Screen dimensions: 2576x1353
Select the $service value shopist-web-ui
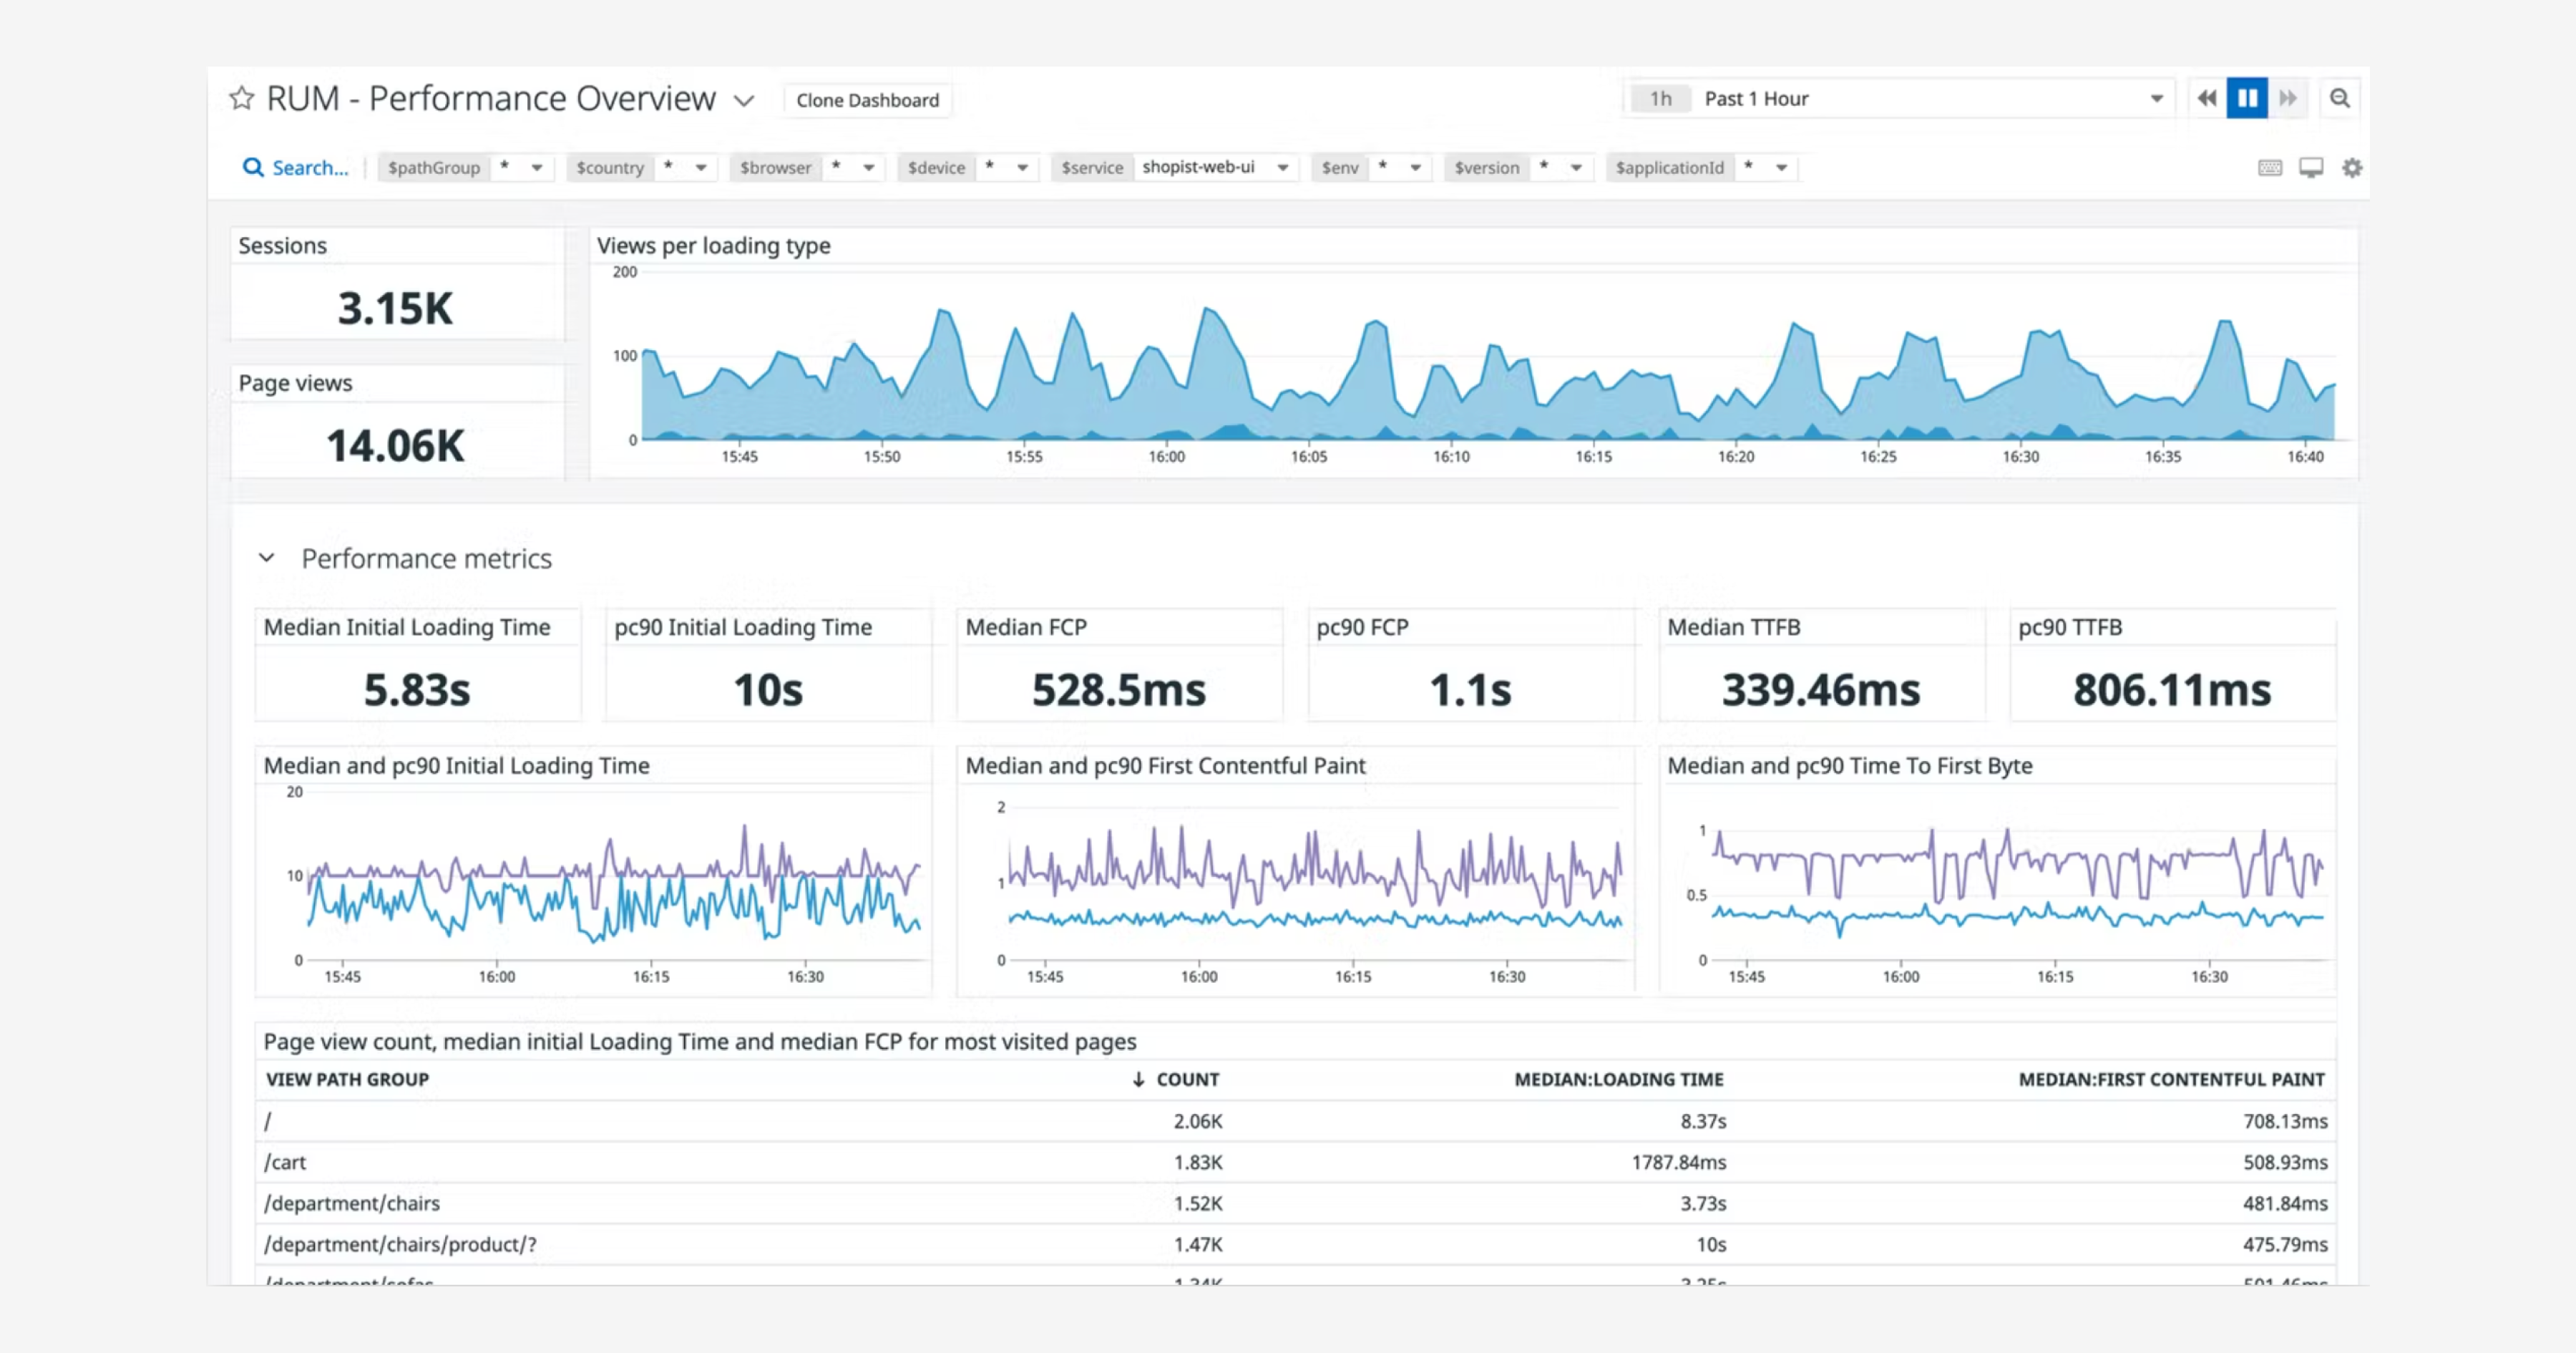(1200, 167)
